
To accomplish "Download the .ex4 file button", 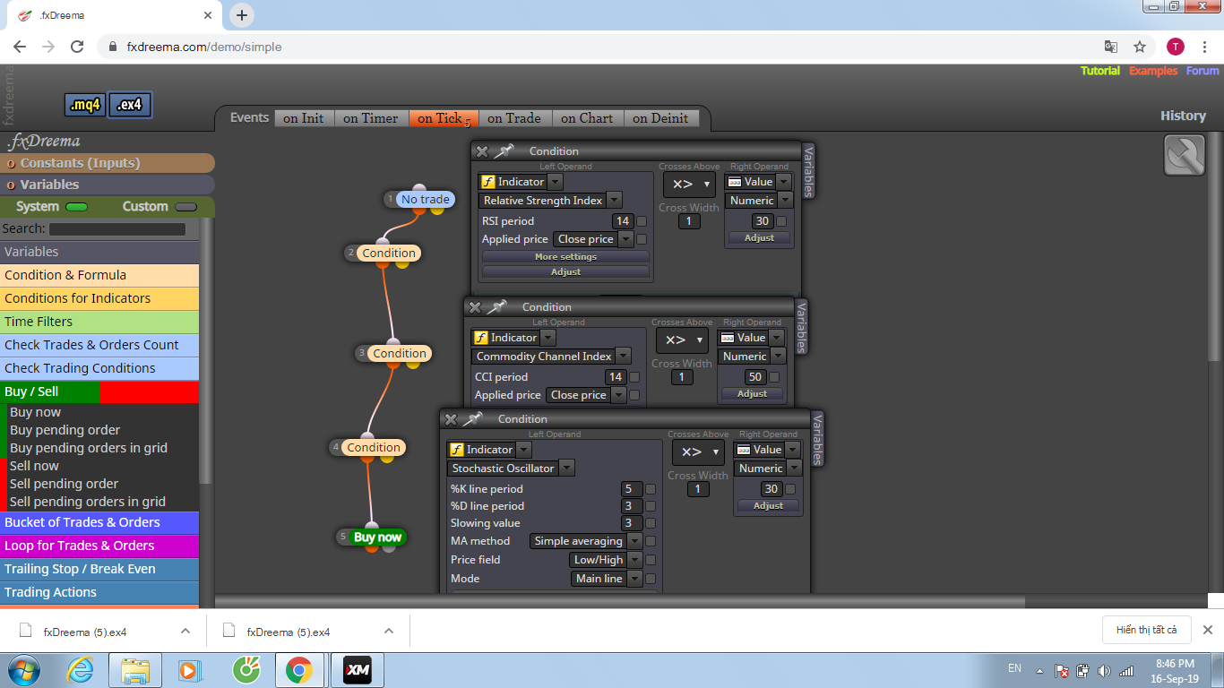I will (130, 105).
